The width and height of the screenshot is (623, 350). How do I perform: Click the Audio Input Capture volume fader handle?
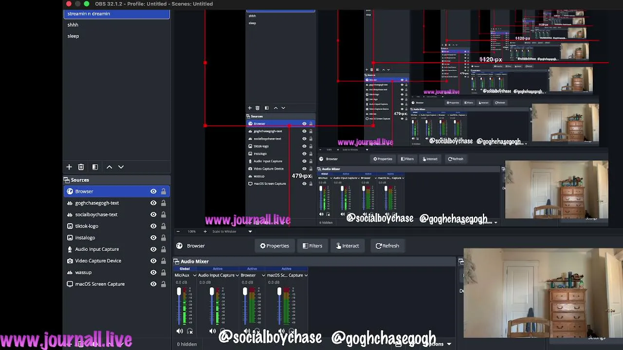212,292
